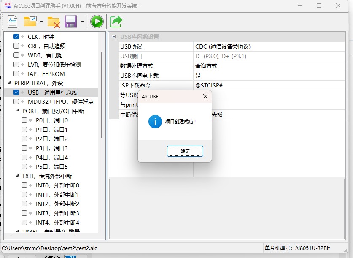Open the dropdown arrow beside open folder icon
This screenshot has width=353, height=258.
41,22
